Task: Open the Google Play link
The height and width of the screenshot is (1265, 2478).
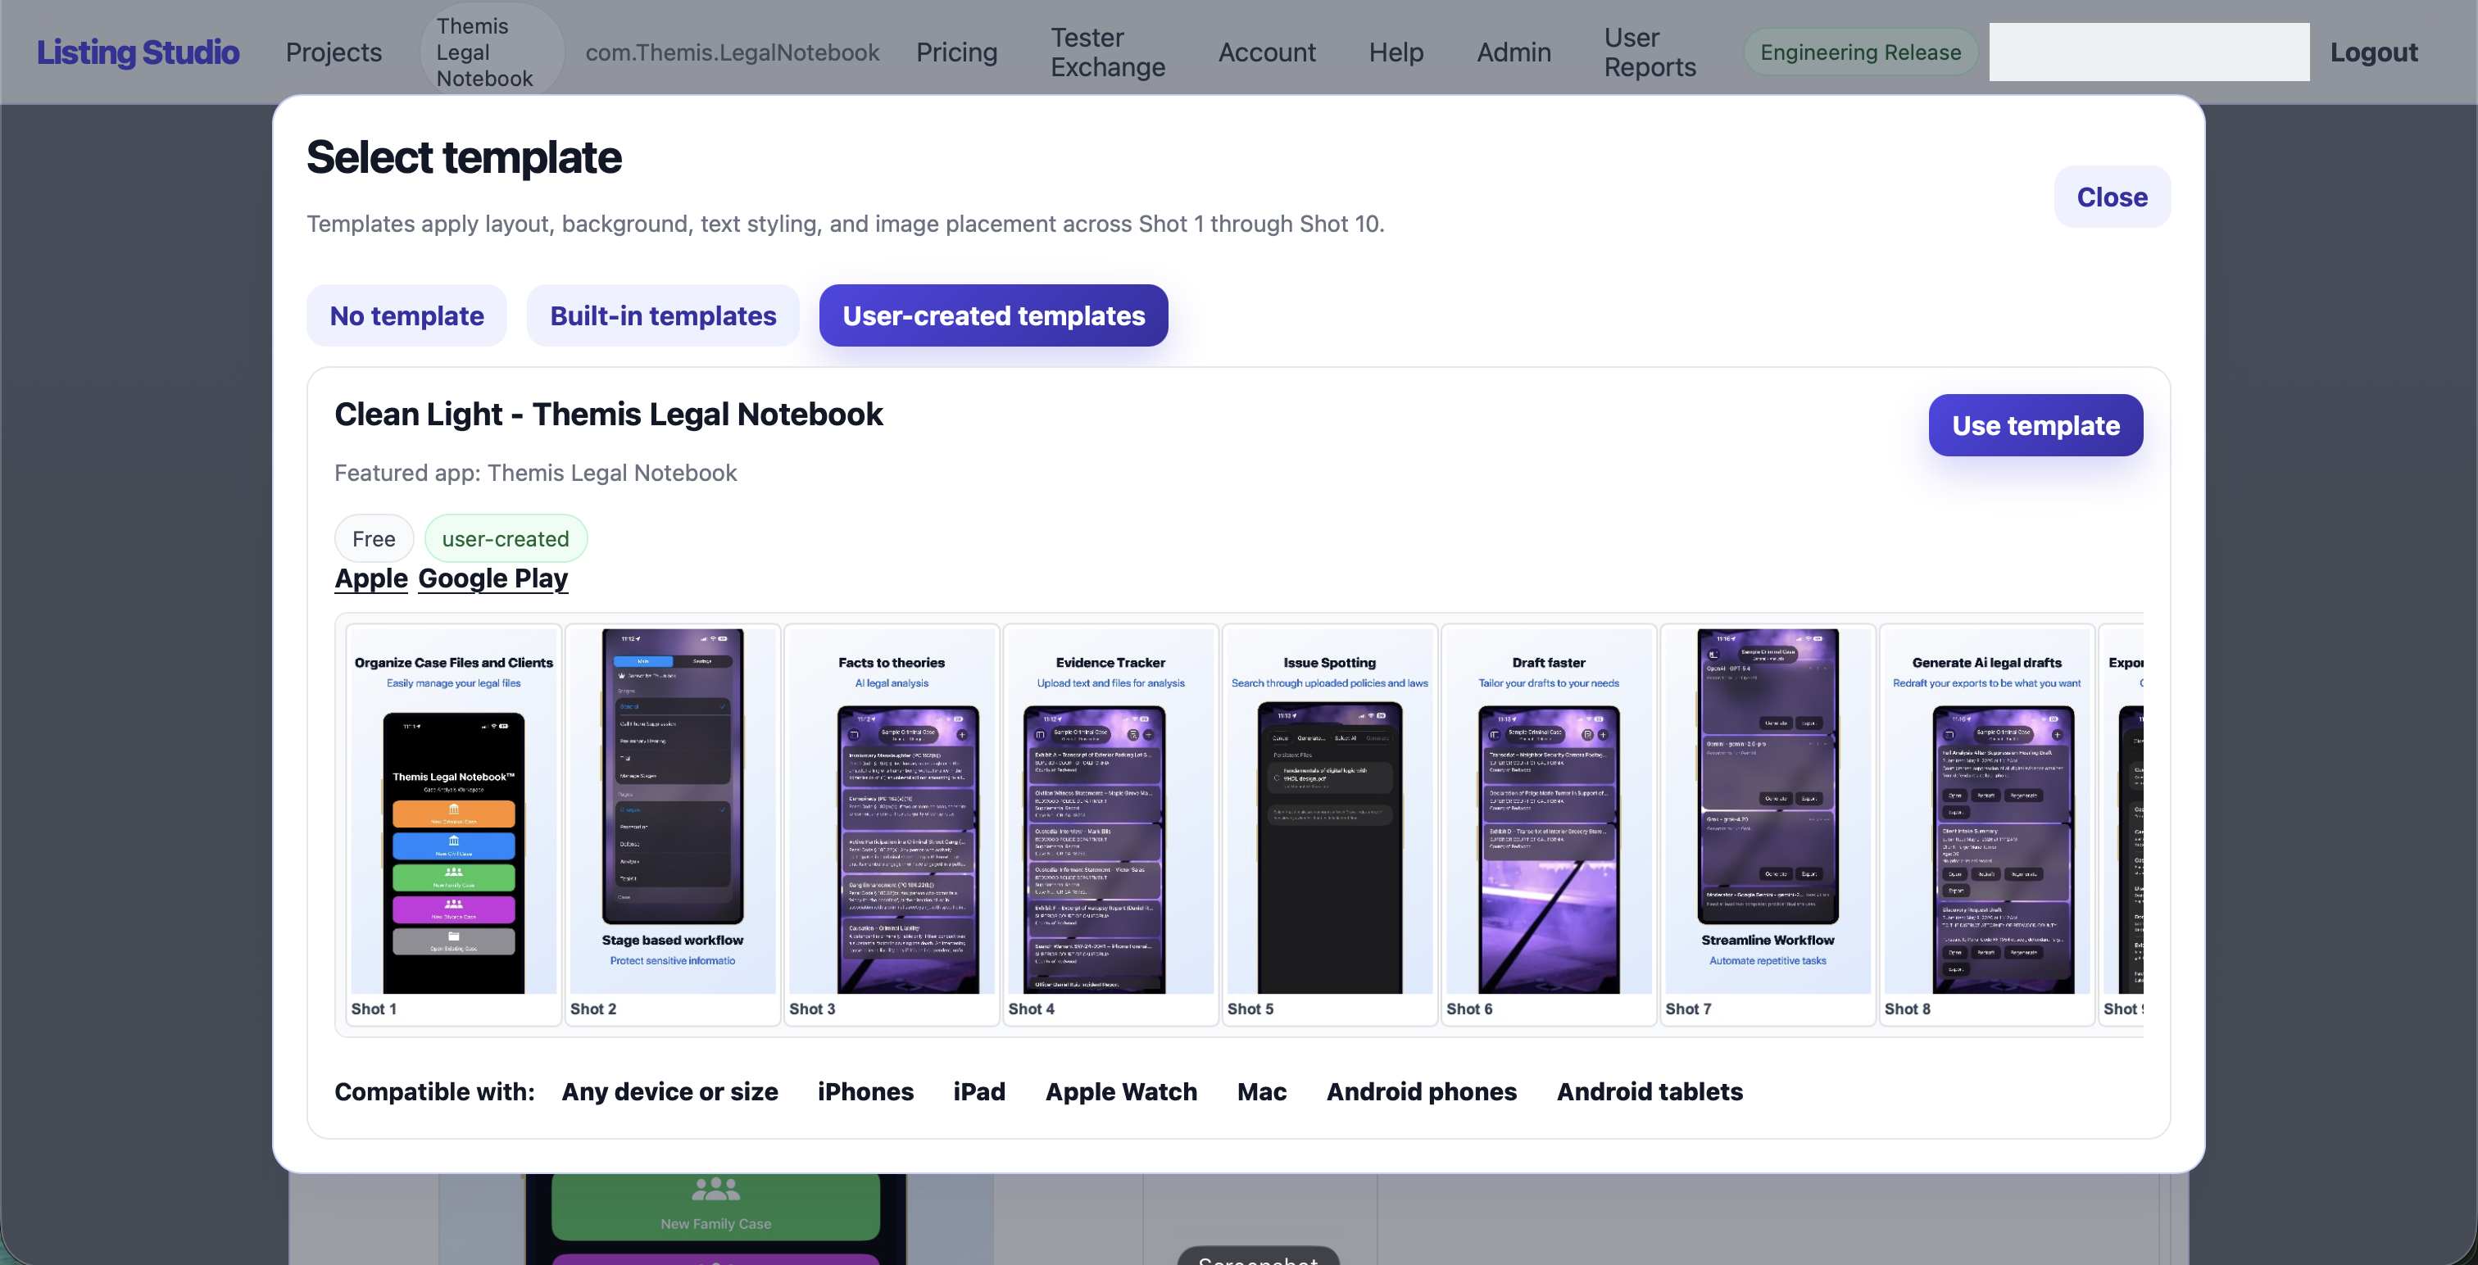Action: point(492,578)
